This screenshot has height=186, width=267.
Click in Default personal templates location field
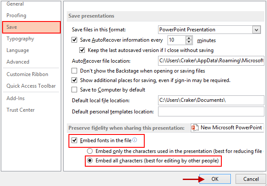211,112
